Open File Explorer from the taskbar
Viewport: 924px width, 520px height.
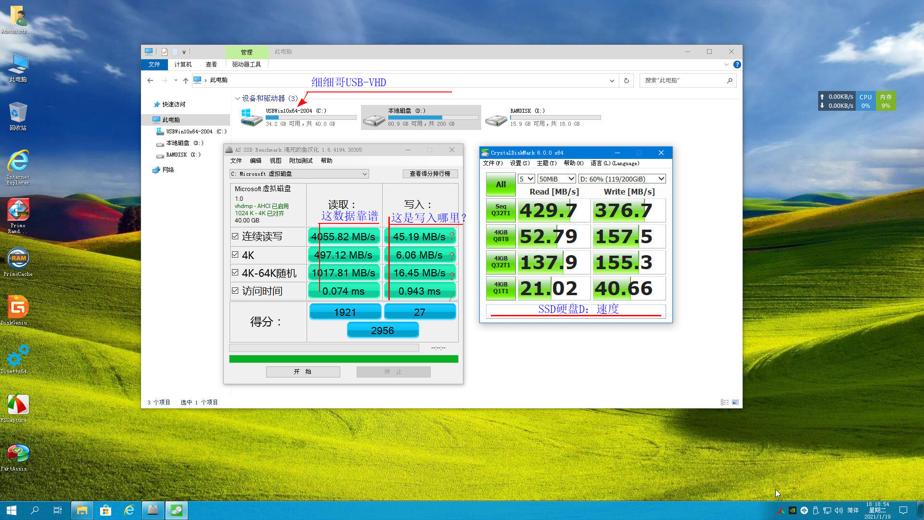(x=82, y=510)
